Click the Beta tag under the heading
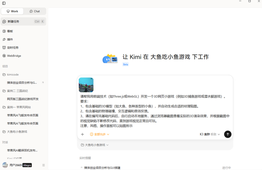This screenshot has width=262, height=170. tap(125, 65)
